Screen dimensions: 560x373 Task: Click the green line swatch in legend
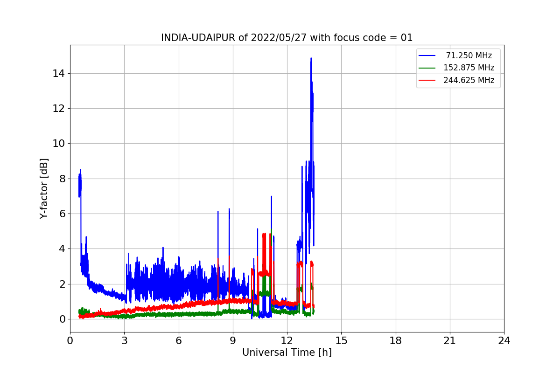tap(427, 68)
